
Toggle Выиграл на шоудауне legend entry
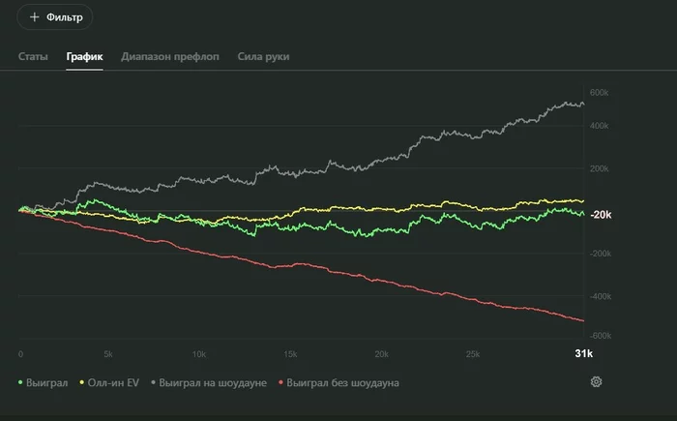click(209, 382)
